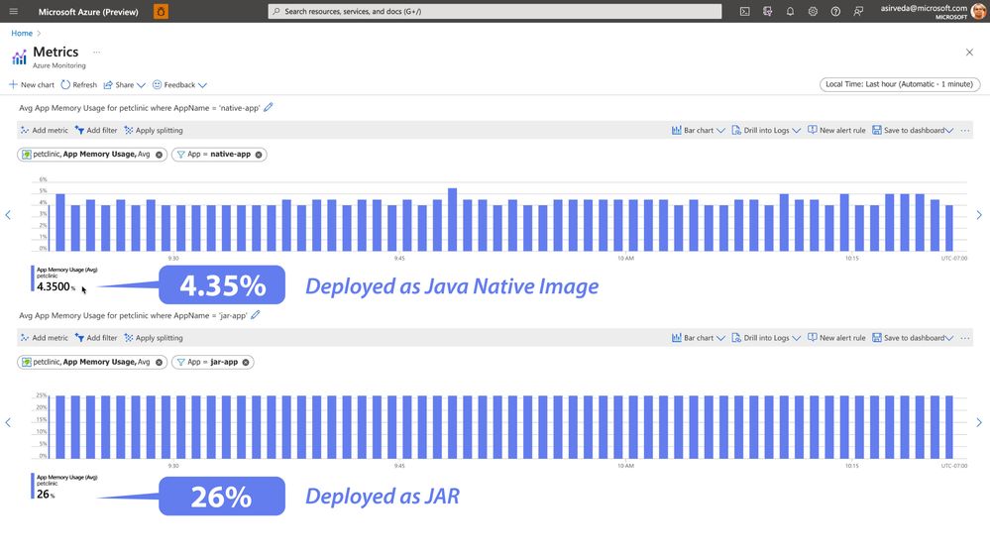This screenshot has width=990, height=557.
Task: Click the 4.3500% legend value of the native-app chart
Action: click(x=55, y=286)
